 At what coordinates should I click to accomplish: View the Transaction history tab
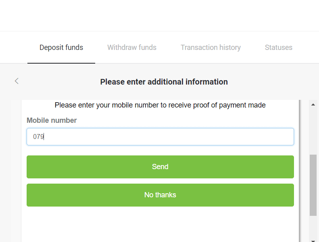pos(211,48)
